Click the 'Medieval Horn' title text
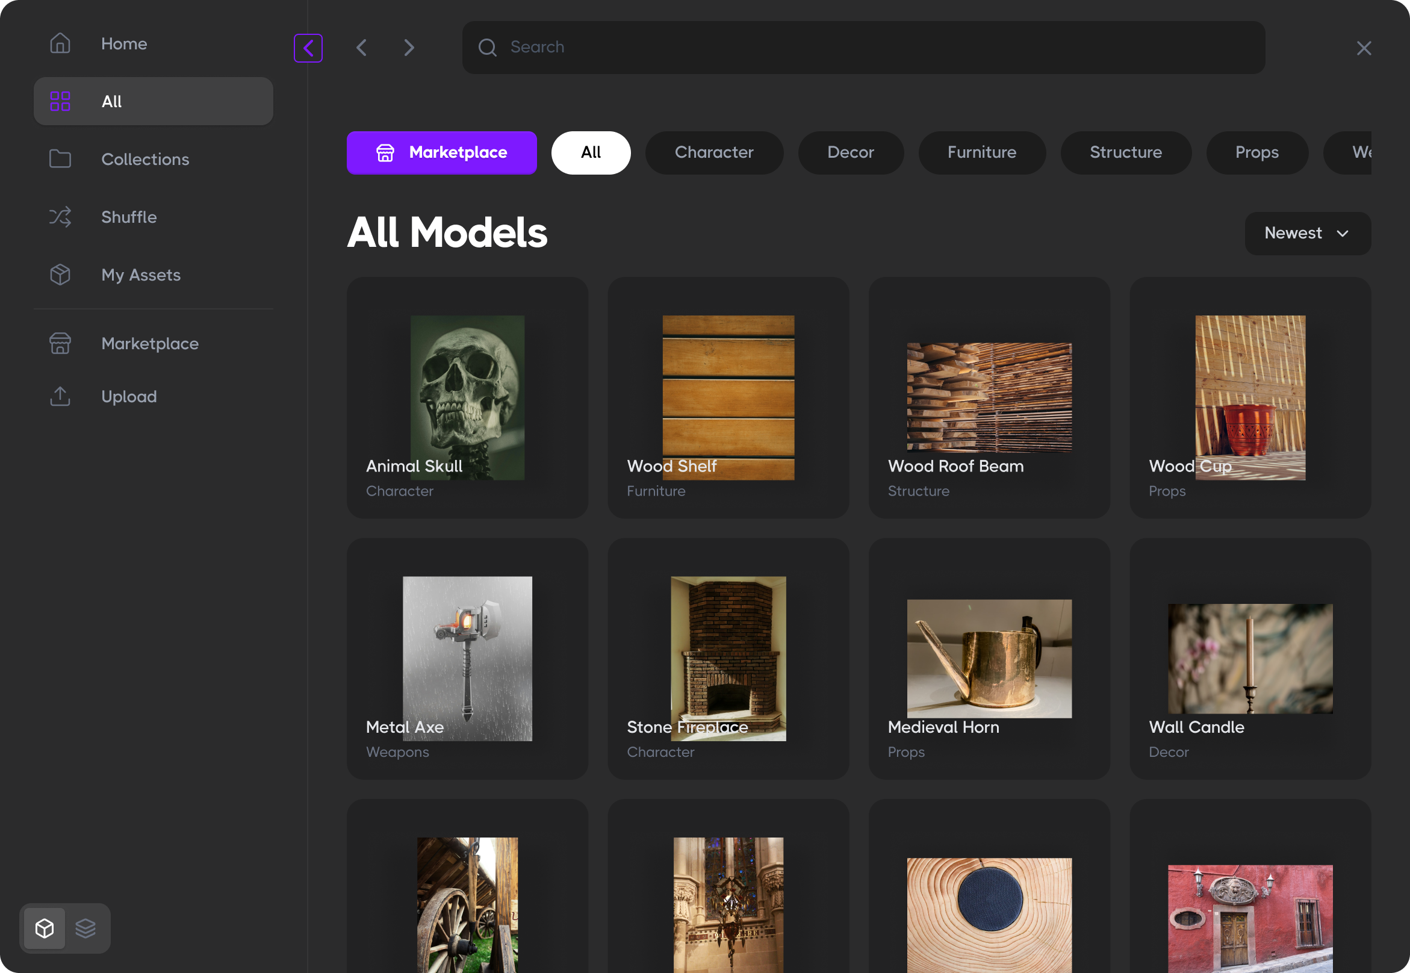 [943, 727]
